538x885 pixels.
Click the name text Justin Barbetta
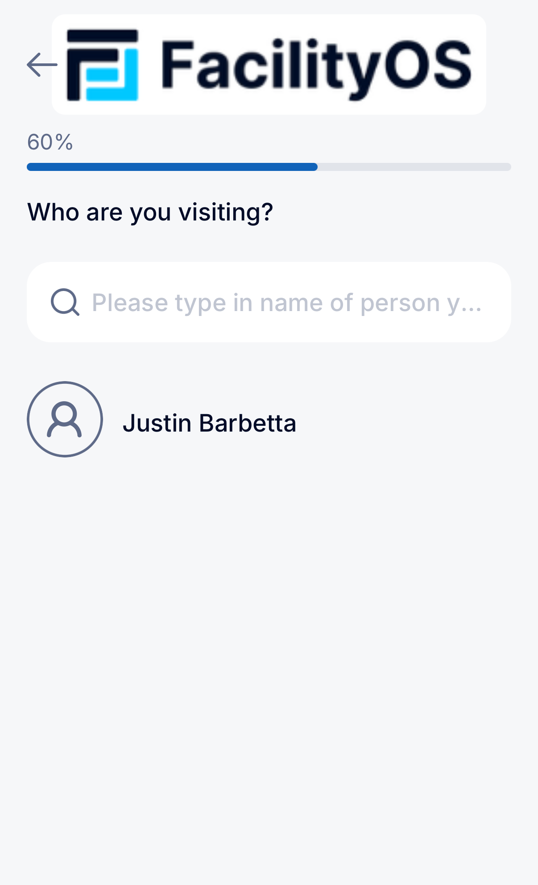click(209, 423)
